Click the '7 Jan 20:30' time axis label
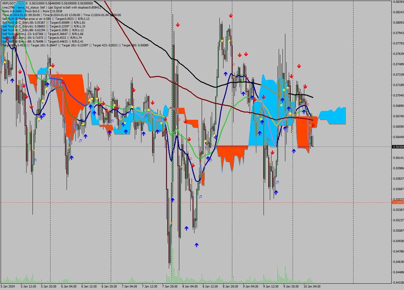The height and width of the screenshot is (290, 404). pyautogui.click(x=169, y=287)
